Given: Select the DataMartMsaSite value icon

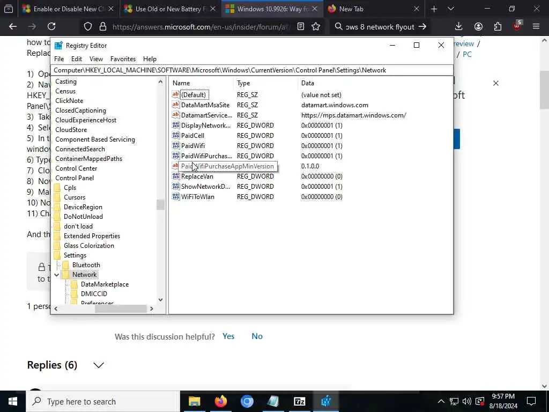Looking at the screenshot, I should point(176,105).
